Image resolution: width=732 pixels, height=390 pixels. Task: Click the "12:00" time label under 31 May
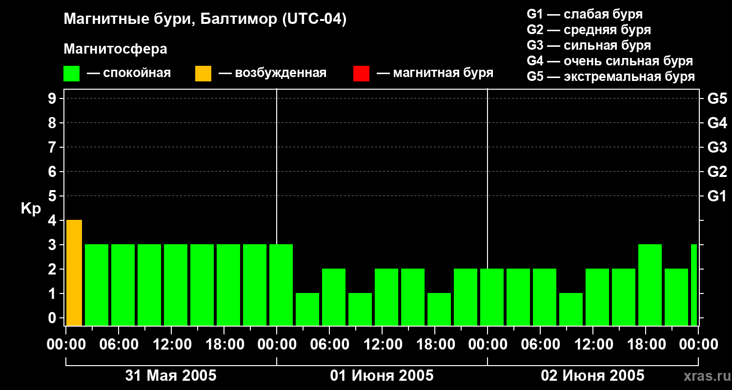[173, 345]
